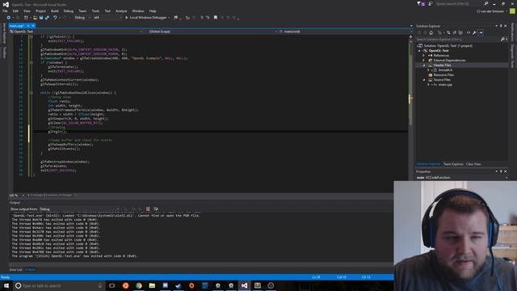Click the Solution Explorer search magnifier icon

click(502, 40)
